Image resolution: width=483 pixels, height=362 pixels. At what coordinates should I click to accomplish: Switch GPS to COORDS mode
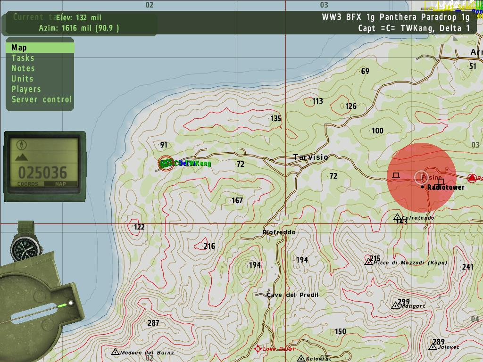click(x=28, y=184)
